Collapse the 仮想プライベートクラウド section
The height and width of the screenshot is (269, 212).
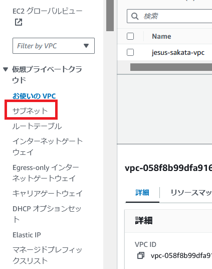[x=6, y=69]
